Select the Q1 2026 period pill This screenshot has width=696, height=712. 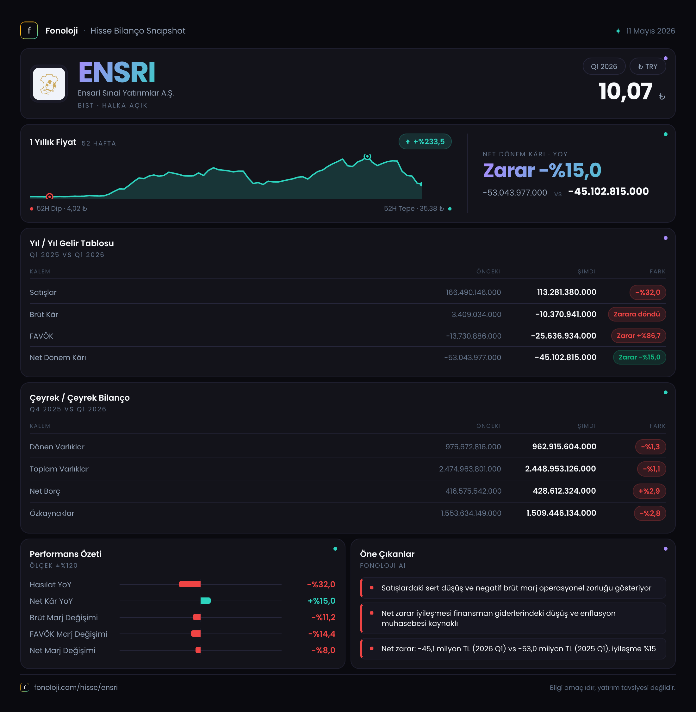click(x=604, y=66)
